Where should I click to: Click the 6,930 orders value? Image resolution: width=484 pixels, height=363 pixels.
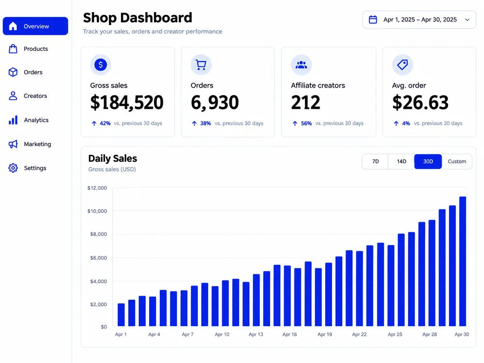click(x=215, y=103)
